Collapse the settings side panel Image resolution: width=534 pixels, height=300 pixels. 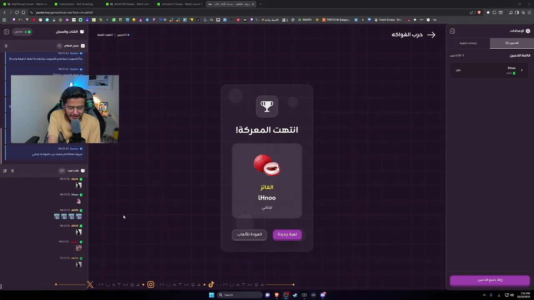click(x=452, y=31)
